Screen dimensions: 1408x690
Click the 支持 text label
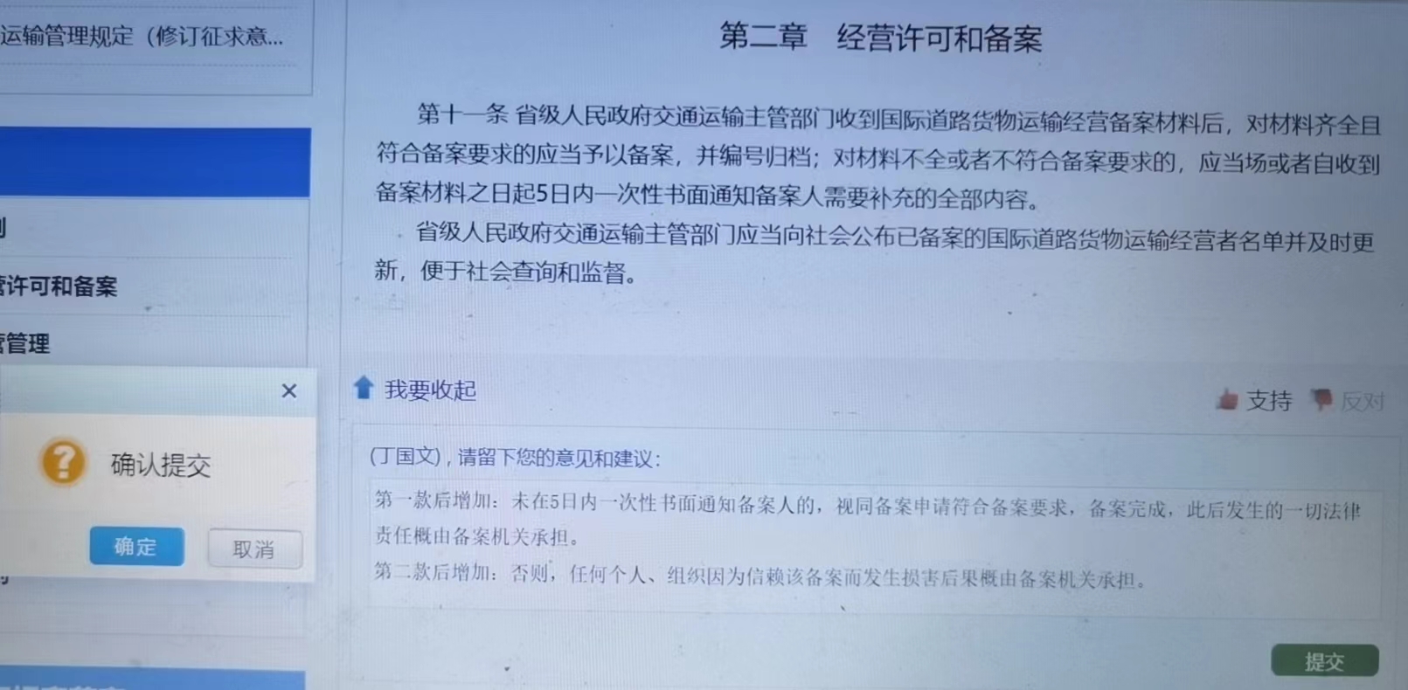[x=1269, y=400]
